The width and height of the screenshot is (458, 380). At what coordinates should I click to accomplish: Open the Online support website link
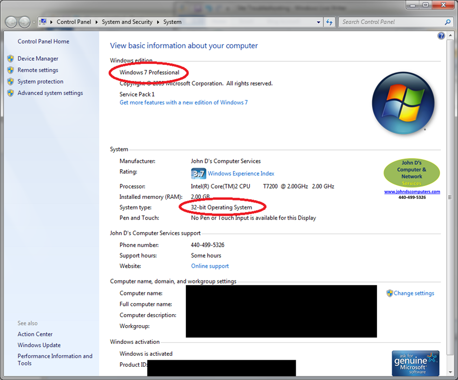click(x=210, y=266)
